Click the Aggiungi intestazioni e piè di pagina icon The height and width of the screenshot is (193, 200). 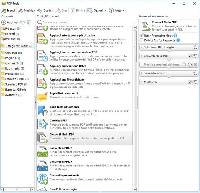[43, 39]
